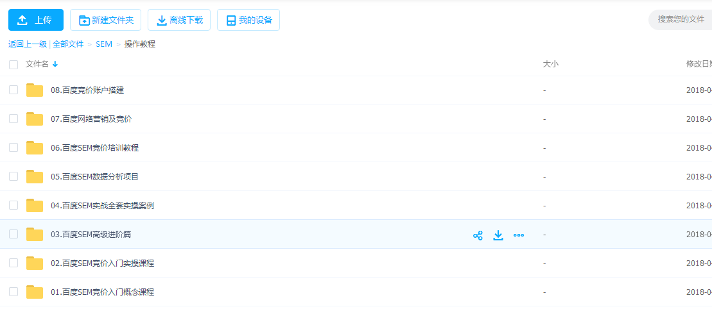Image resolution: width=712 pixels, height=325 pixels.
Task: Open folder name 02.百度SEM竞价入门实操课程
Action: point(103,263)
